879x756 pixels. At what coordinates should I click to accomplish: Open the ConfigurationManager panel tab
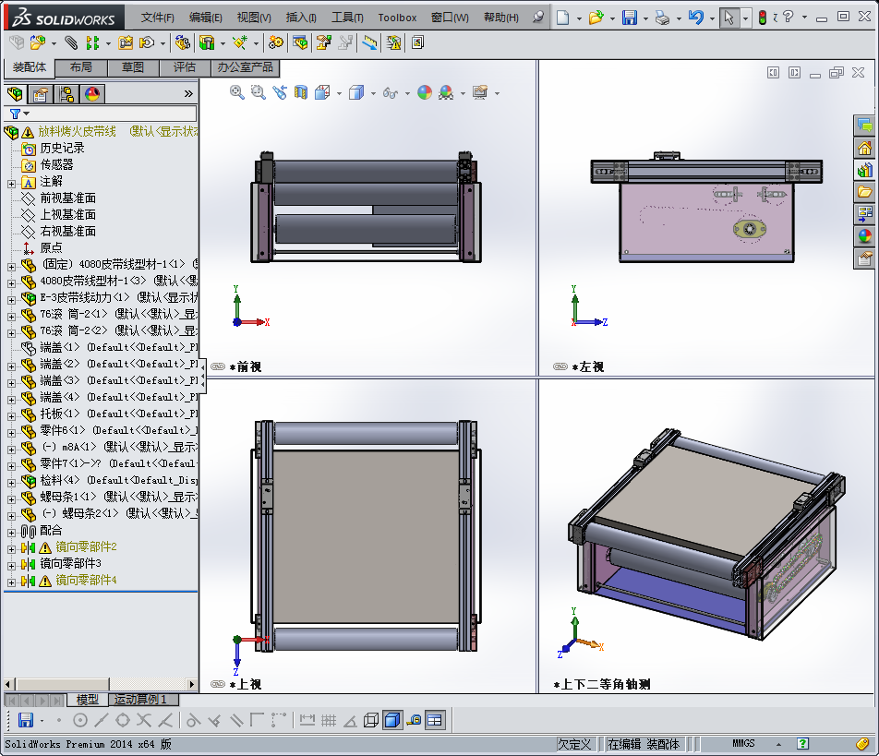(x=66, y=94)
